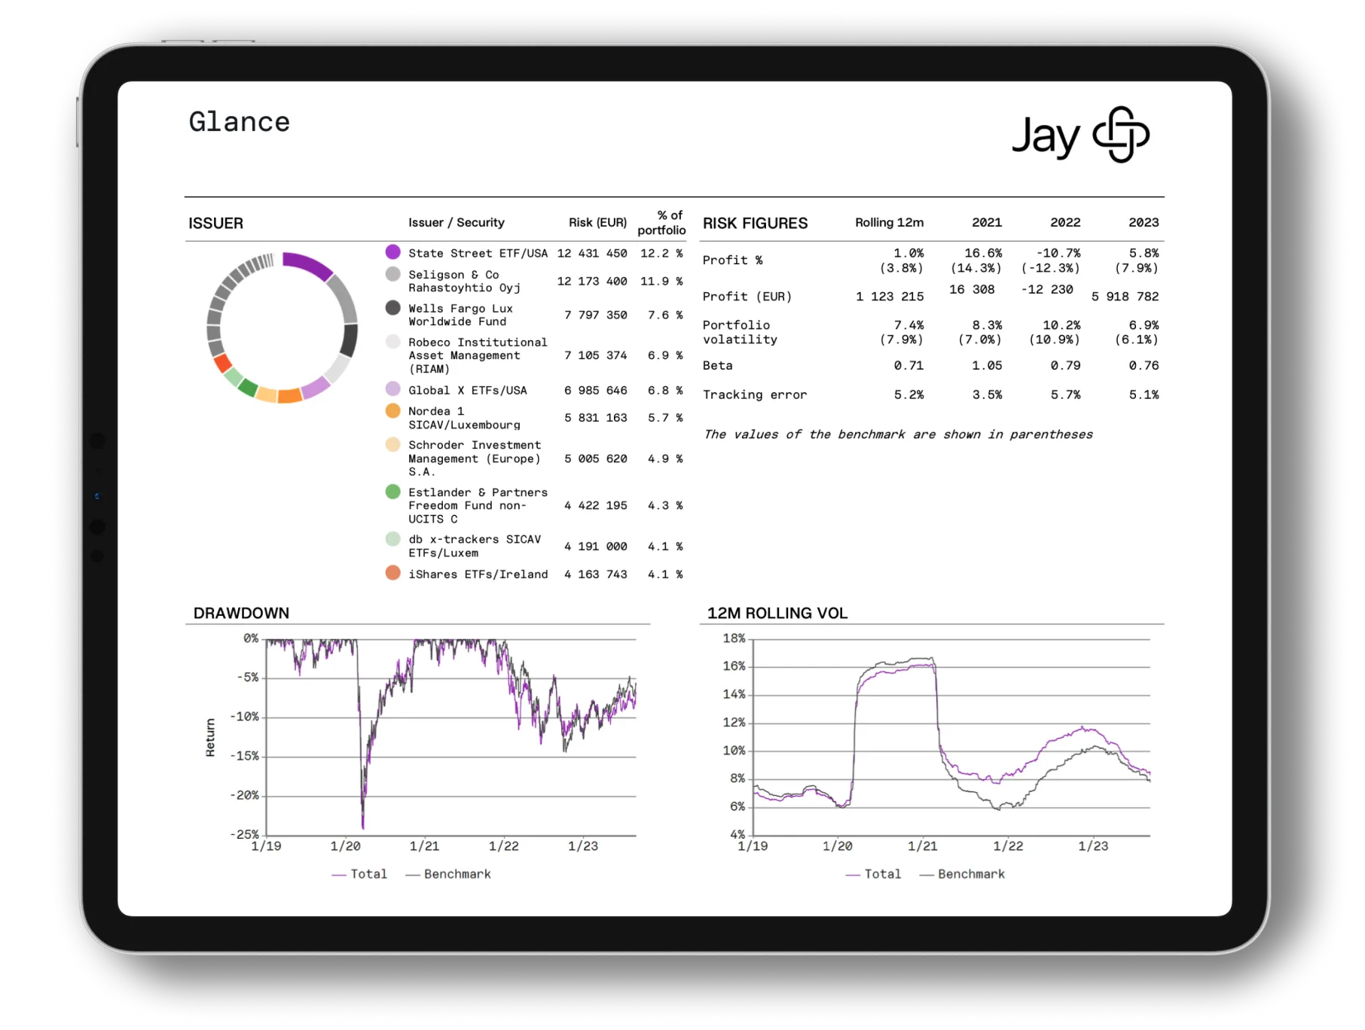Click risk value 7 105 374
The image size is (1365, 1030).
(x=596, y=355)
